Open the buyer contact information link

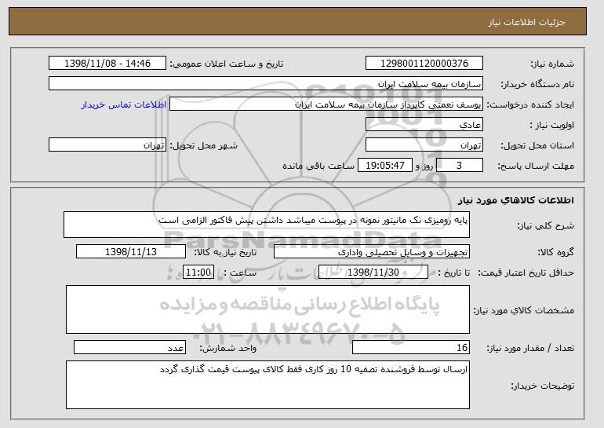[x=124, y=104]
